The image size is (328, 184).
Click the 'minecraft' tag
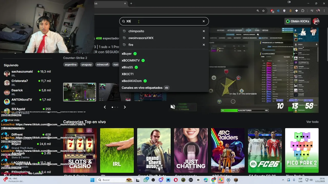(x=102, y=65)
